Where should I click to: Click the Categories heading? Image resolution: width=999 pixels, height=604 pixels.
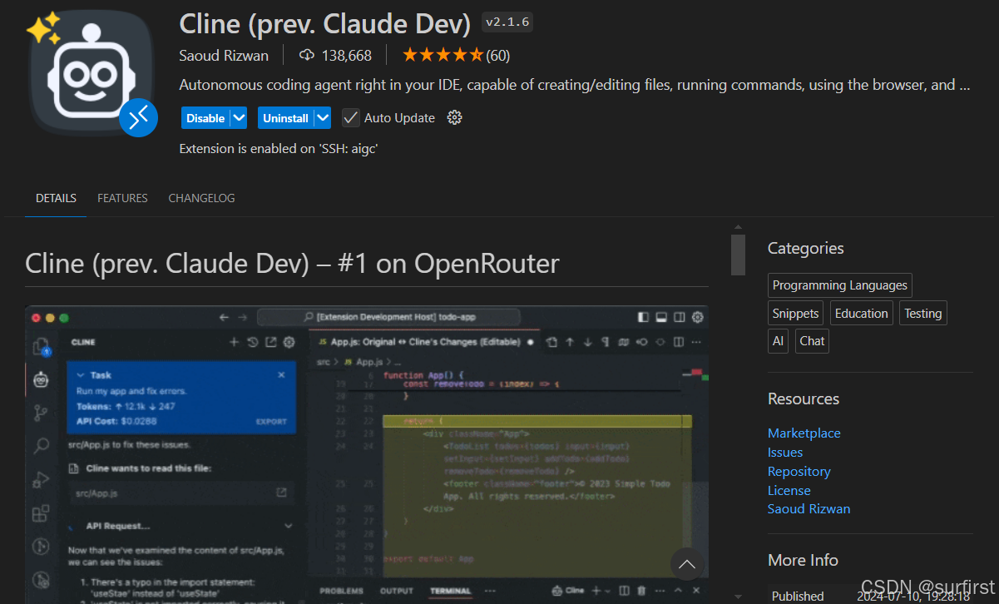click(805, 248)
